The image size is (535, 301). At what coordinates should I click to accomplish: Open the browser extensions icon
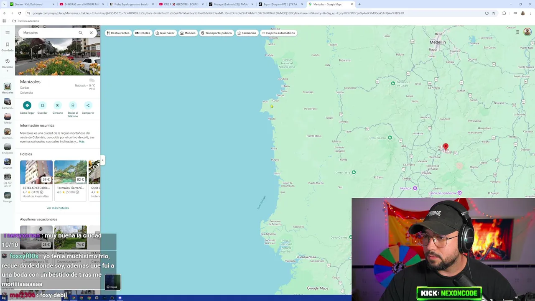(x=504, y=13)
